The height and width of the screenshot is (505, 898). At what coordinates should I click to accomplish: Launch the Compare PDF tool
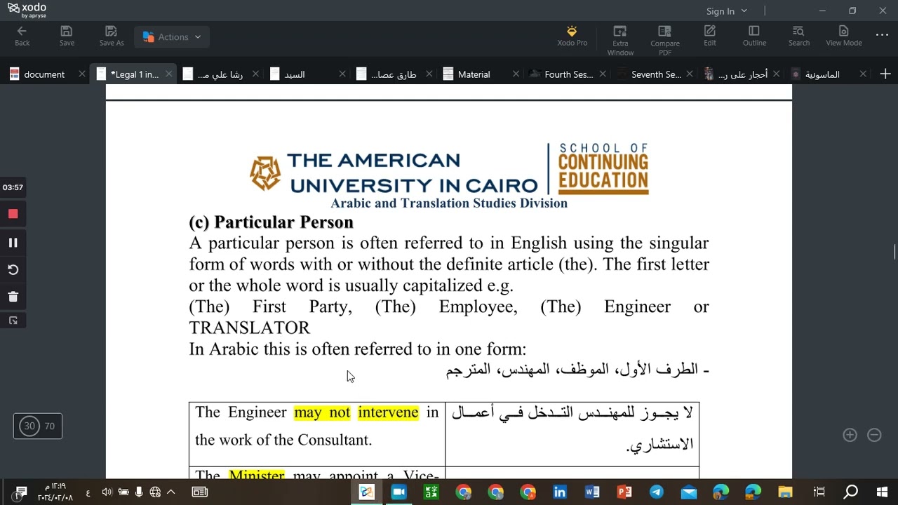click(x=664, y=41)
